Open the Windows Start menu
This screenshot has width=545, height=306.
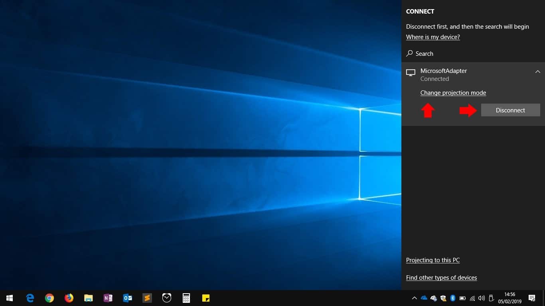(x=10, y=298)
